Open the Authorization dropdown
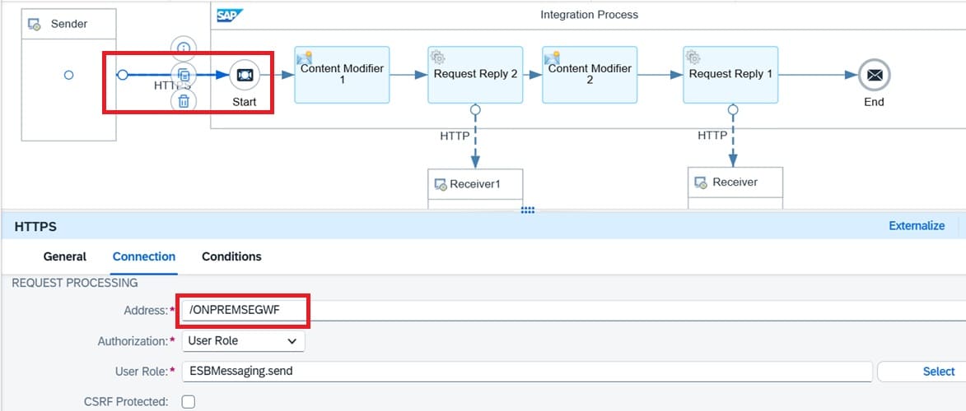The height and width of the screenshot is (411, 966). click(x=243, y=340)
